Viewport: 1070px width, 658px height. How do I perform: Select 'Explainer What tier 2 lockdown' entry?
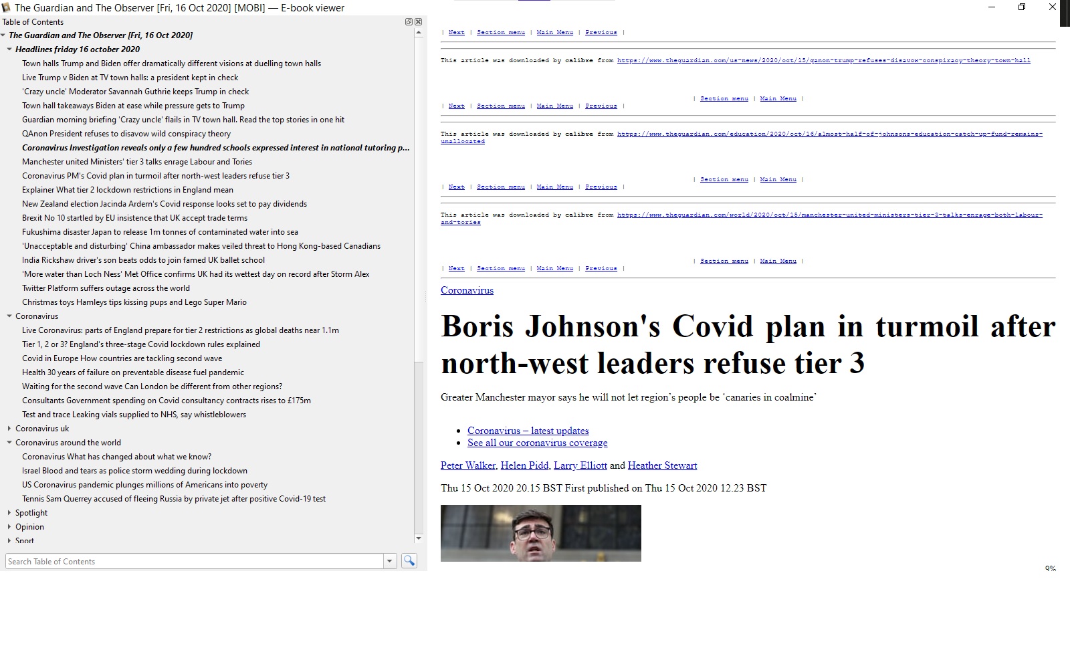click(x=128, y=190)
